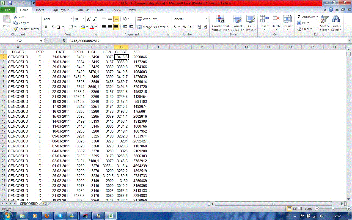Screen dimensions: 352x220
Task: Switch to the Insert tab
Action: pos(40,10)
